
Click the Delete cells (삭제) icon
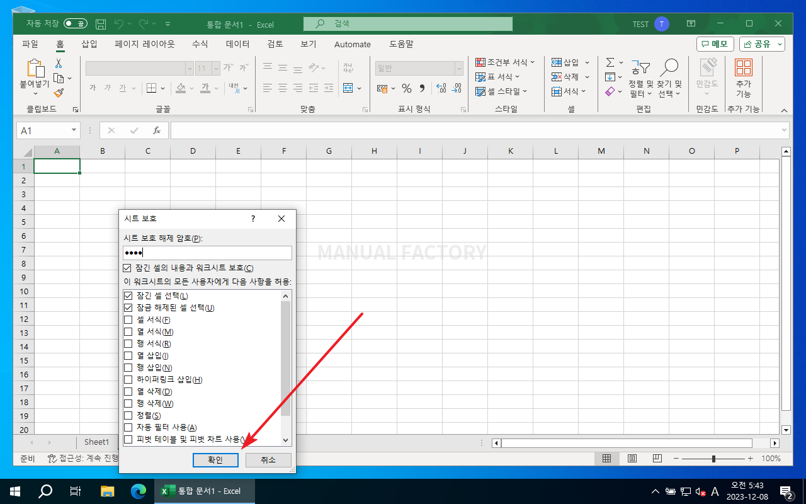pos(557,77)
